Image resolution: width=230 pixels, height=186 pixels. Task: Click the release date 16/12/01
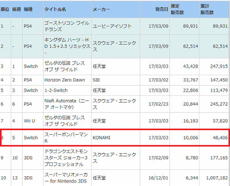[159, 178]
